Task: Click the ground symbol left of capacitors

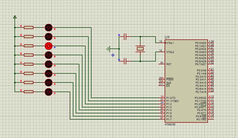Action: click(x=109, y=49)
